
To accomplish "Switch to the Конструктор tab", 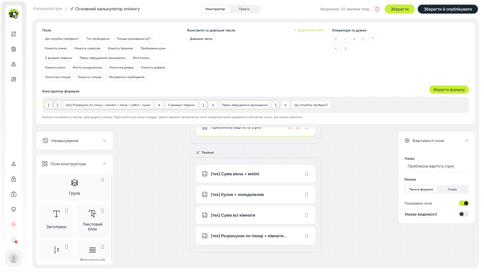I will [215, 9].
